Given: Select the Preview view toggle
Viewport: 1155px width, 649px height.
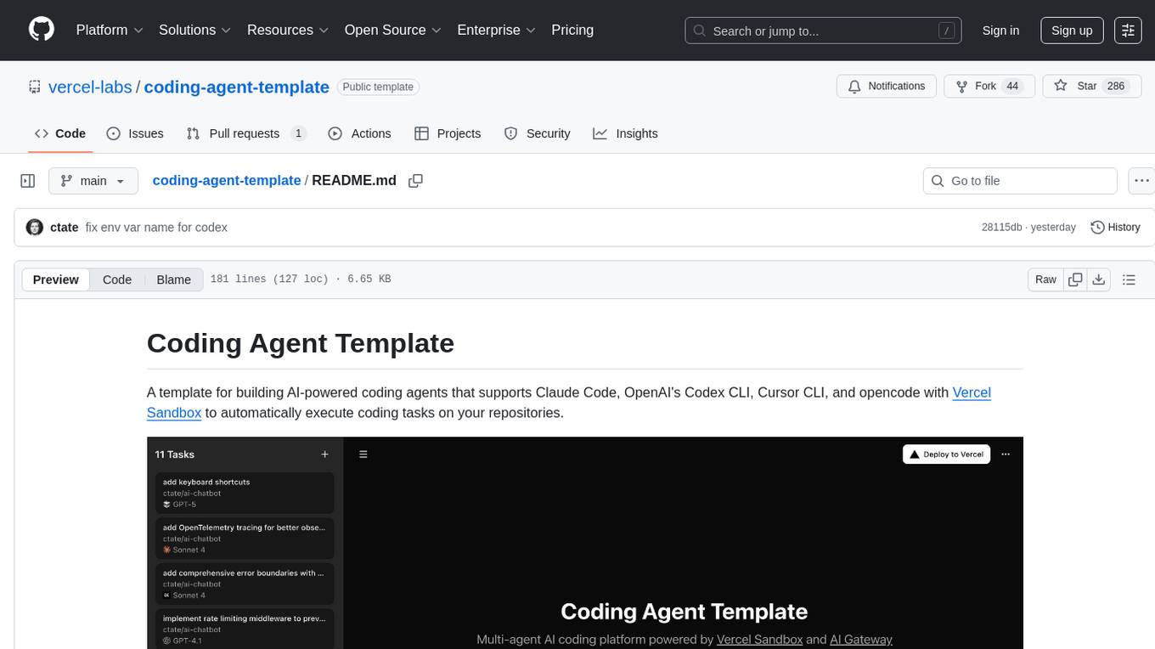Looking at the screenshot, I should (56, 279).
